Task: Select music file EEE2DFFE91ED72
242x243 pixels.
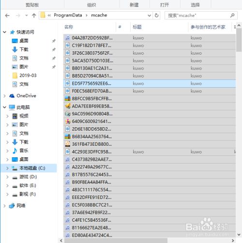Action: pyautogui.click(x=150, y=197)
